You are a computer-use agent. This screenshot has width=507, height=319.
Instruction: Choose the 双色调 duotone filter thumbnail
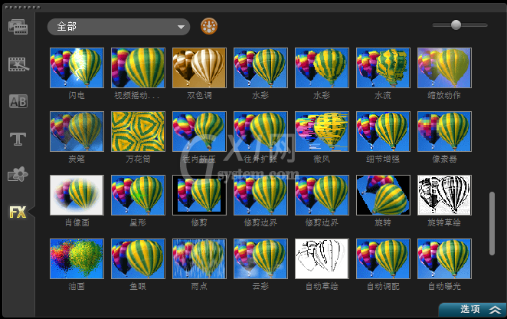pyautogui.click(x=199, y=67)
